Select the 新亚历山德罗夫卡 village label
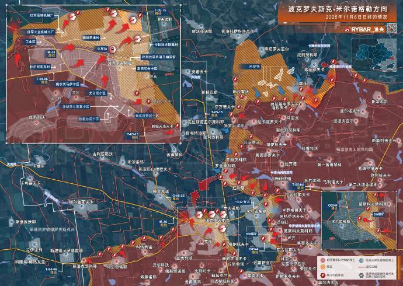The height and width of the screenshot is (286, 403). point(155,169)
